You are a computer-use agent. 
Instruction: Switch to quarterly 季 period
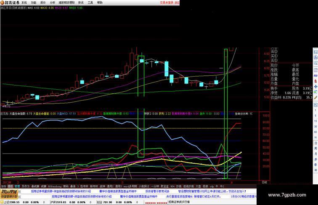click(x=316, y=165)
